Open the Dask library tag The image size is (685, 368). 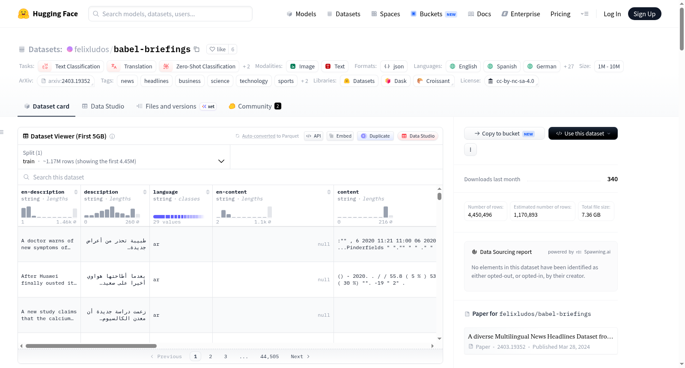click(396, 81)
